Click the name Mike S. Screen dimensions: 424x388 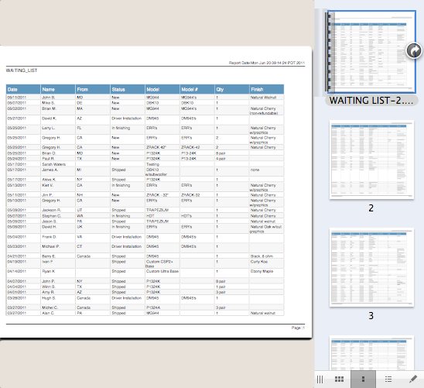click(x=49, y=103)
